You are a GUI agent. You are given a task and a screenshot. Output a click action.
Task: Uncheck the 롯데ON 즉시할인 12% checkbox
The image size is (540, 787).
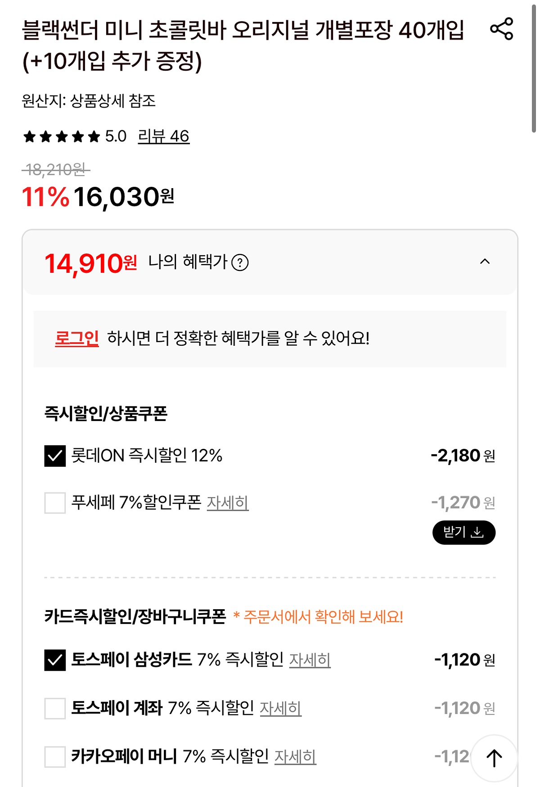pos(55,456)
